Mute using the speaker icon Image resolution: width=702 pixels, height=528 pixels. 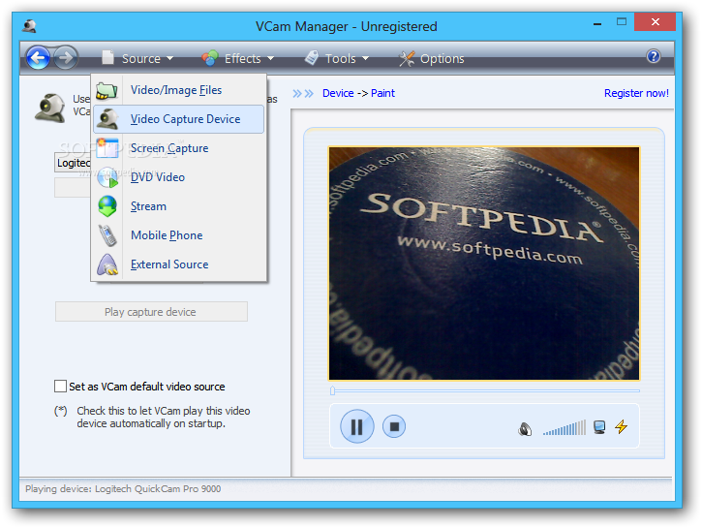pyautogui.click(x=525, y=429)
